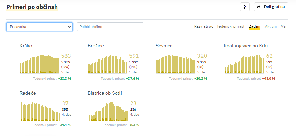
Task: Focus the Poišči občino search field
Action: point(110,27)
